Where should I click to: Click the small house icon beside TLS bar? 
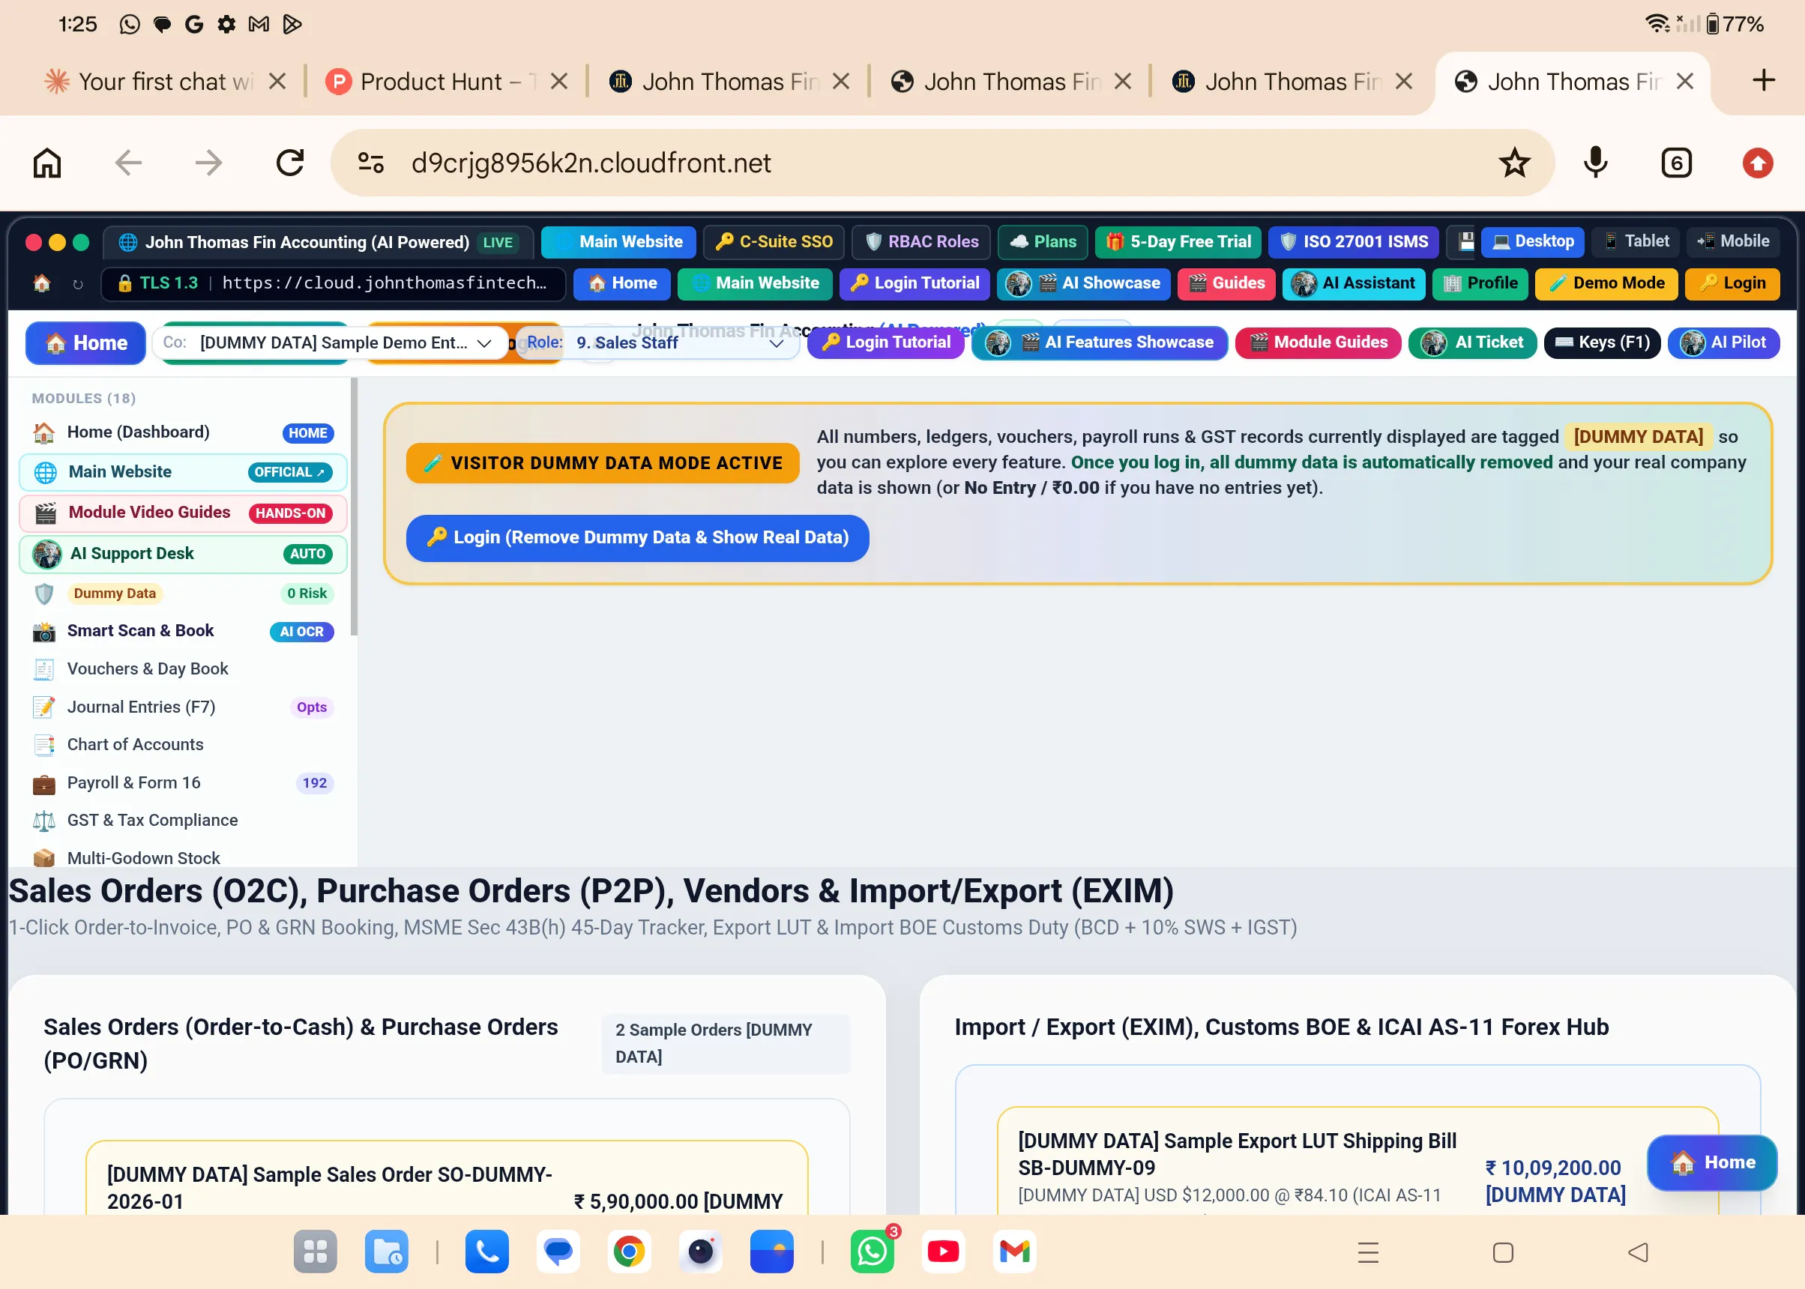pyautogui.click(x=42, y=283)
